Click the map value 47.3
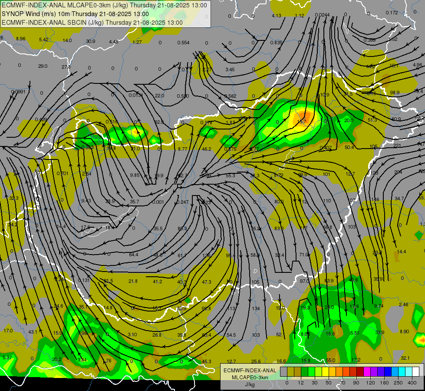Image resolution: width=425 pixels, height=391 pixels. point(207,282)
